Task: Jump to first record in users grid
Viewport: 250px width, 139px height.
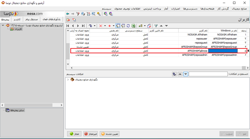Action: point(68,26)
